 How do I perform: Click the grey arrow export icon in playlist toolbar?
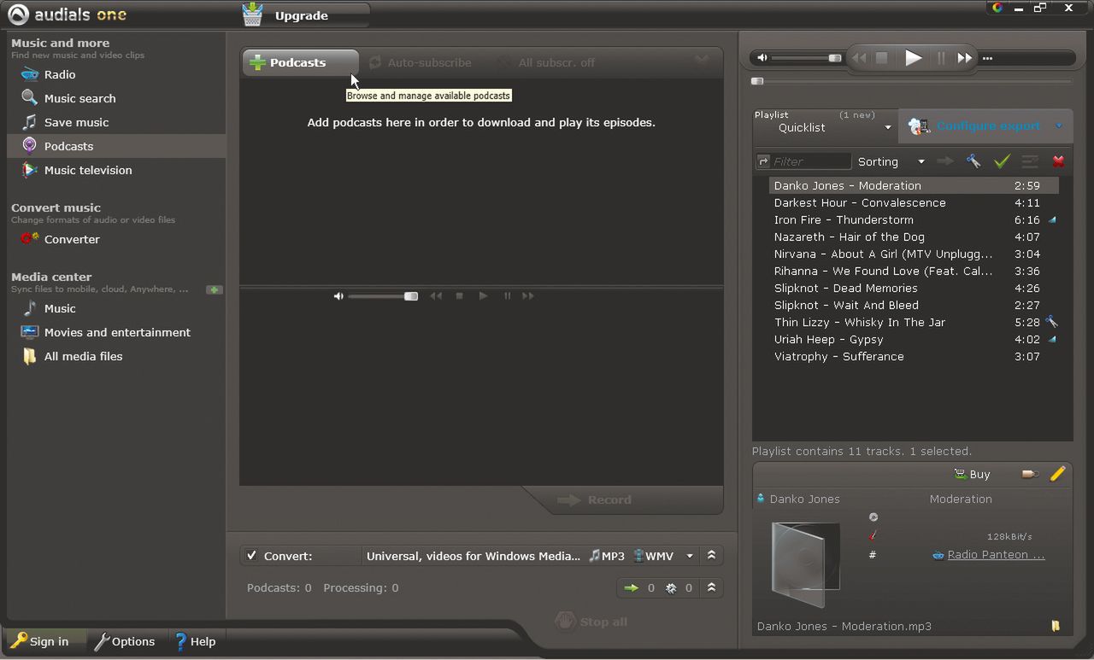pyautogui.click(x=945, y=161)
